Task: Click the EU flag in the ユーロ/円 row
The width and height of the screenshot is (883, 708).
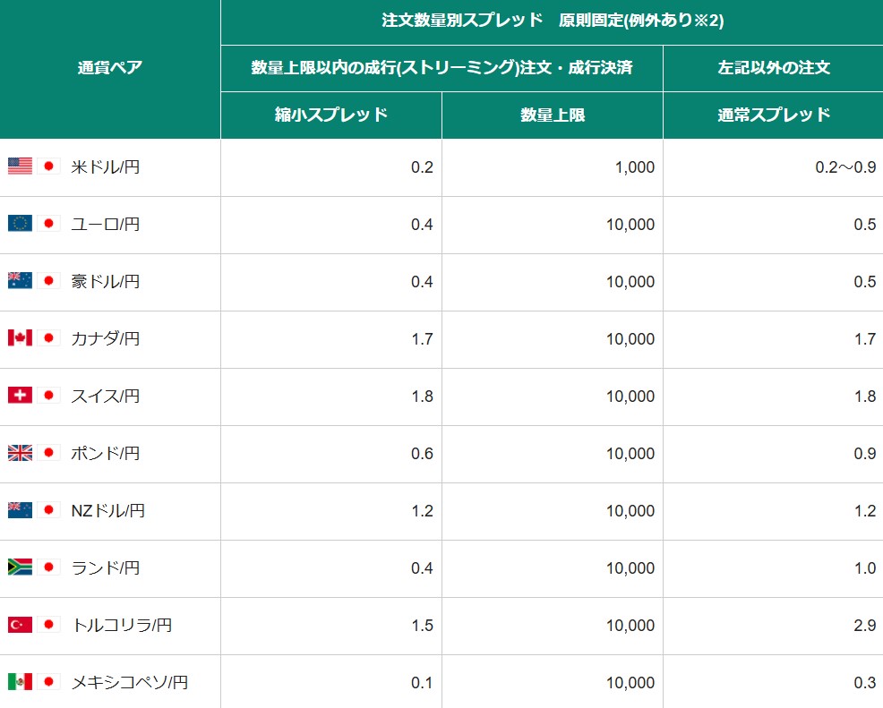Action: pos(21,224)
